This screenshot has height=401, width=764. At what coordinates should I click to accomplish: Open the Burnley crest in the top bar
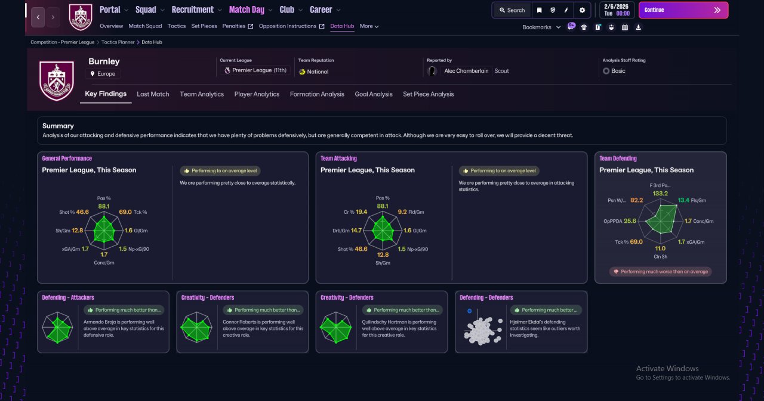click(x=81, y=17)
